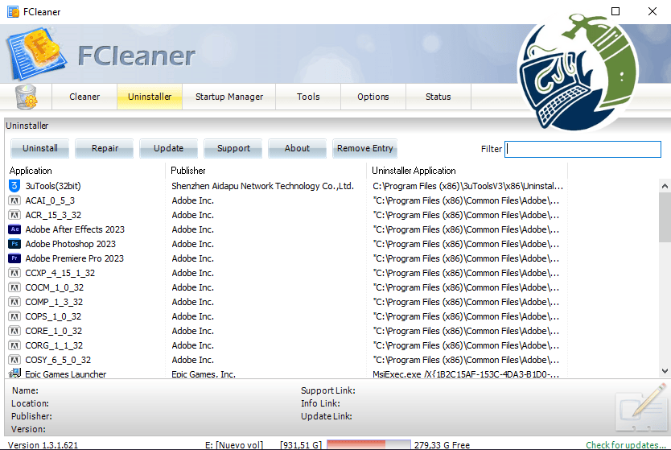This screenshot has height=450, width=671.
Task: Sort by the Application column header
Action: click(84, 171)
